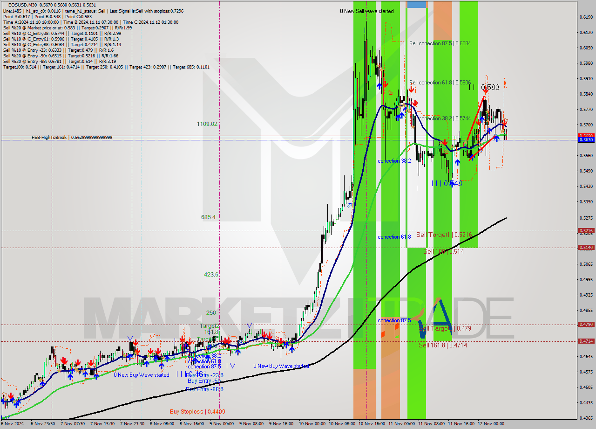Click the 'Target100: 0.514' targets info line
The width and height of the screenshot is (596, 429).
tap(106, 67)
